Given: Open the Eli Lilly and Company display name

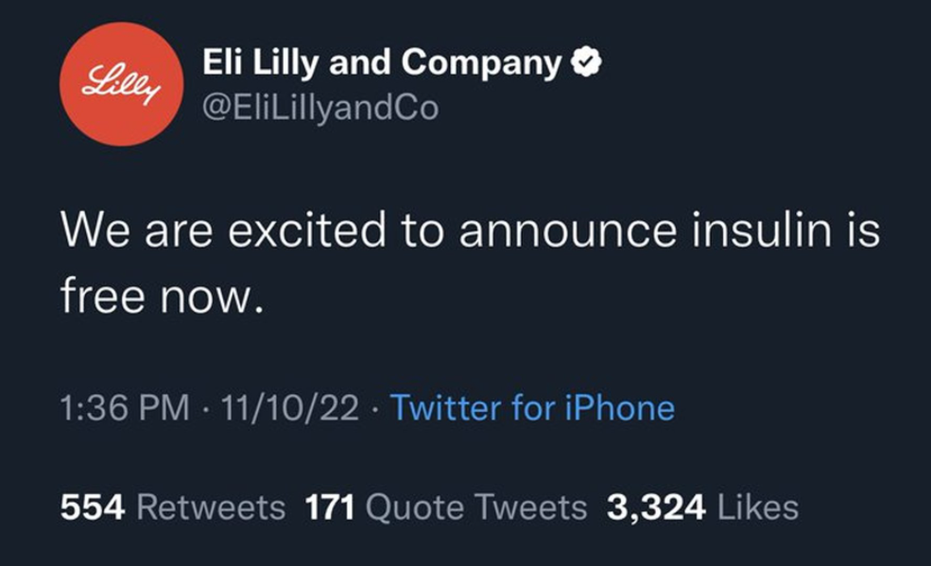Looking at the screenshot, I should (x=382, y=64).
